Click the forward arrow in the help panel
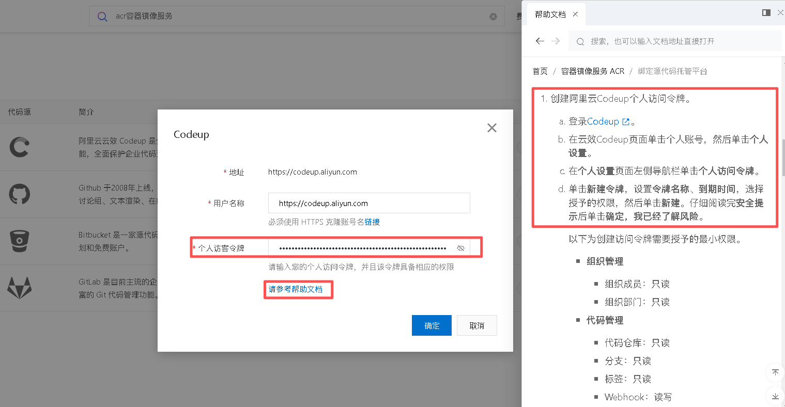Image resolution: width=785 pixels, height=407 pixels. coord(556,41)
